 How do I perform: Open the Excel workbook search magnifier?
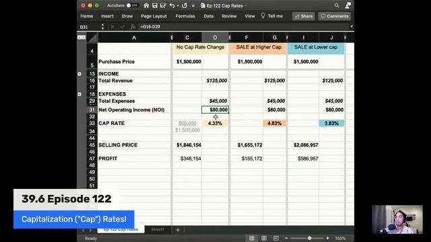coord(337,5)
